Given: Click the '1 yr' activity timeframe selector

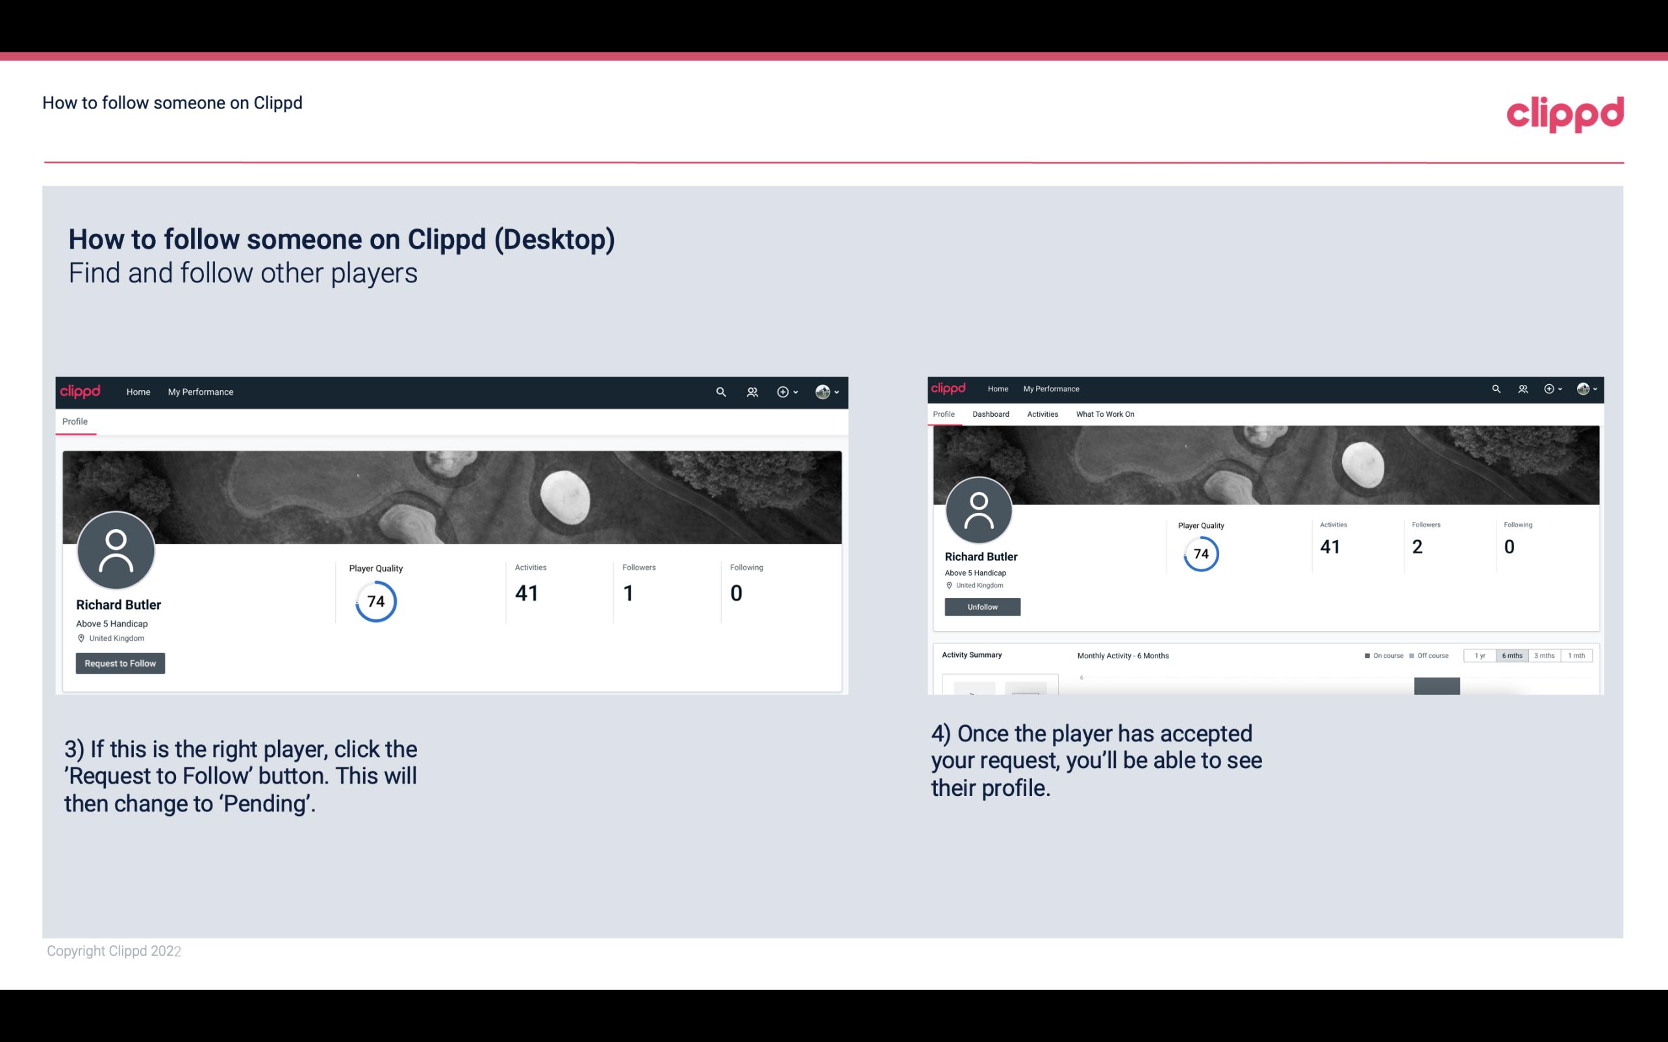Looking at the screenshot, I should point(1481,654).
